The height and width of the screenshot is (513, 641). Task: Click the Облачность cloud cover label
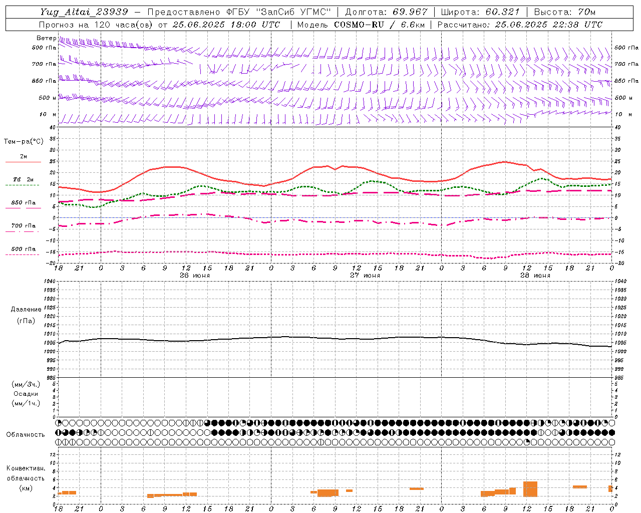click(x=26, y=435)
